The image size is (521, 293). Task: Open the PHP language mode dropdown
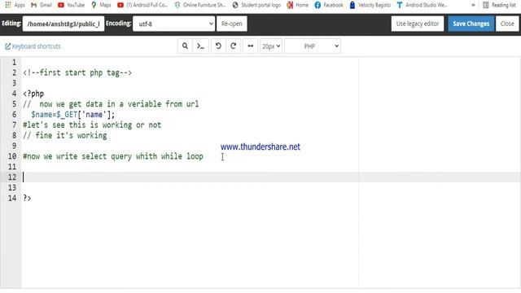[x=313, y=46]
